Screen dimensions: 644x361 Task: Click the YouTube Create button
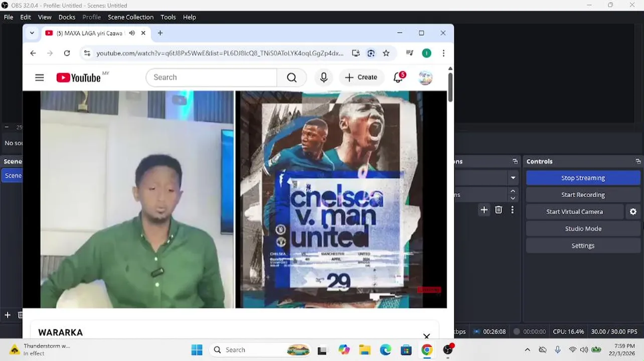(x=361, y=78)
